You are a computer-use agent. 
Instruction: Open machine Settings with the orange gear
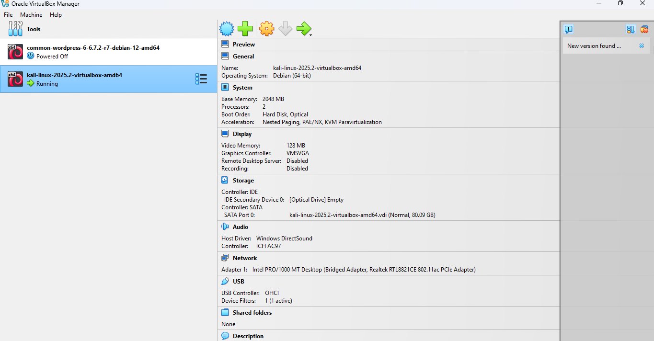[266, 29]
